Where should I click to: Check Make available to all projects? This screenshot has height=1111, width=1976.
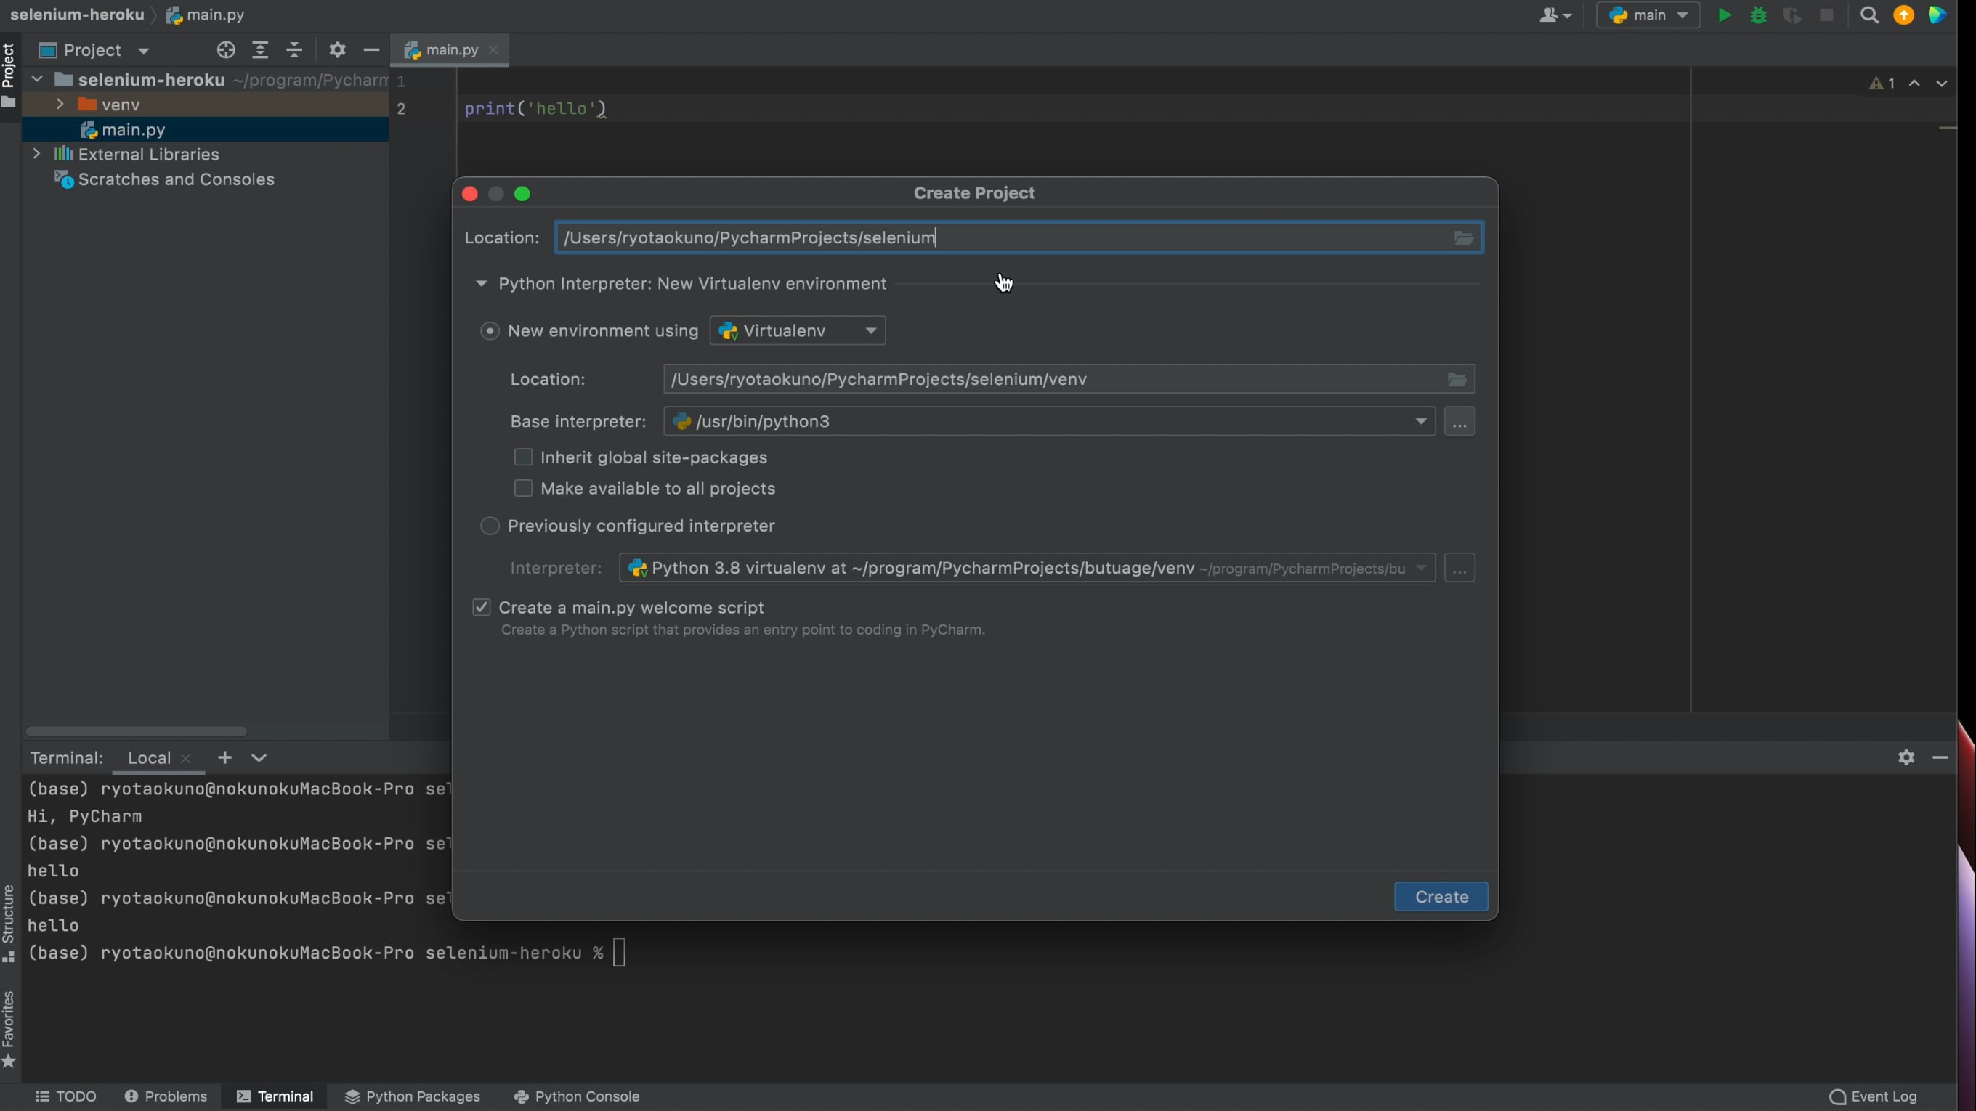tap(523, 488)
